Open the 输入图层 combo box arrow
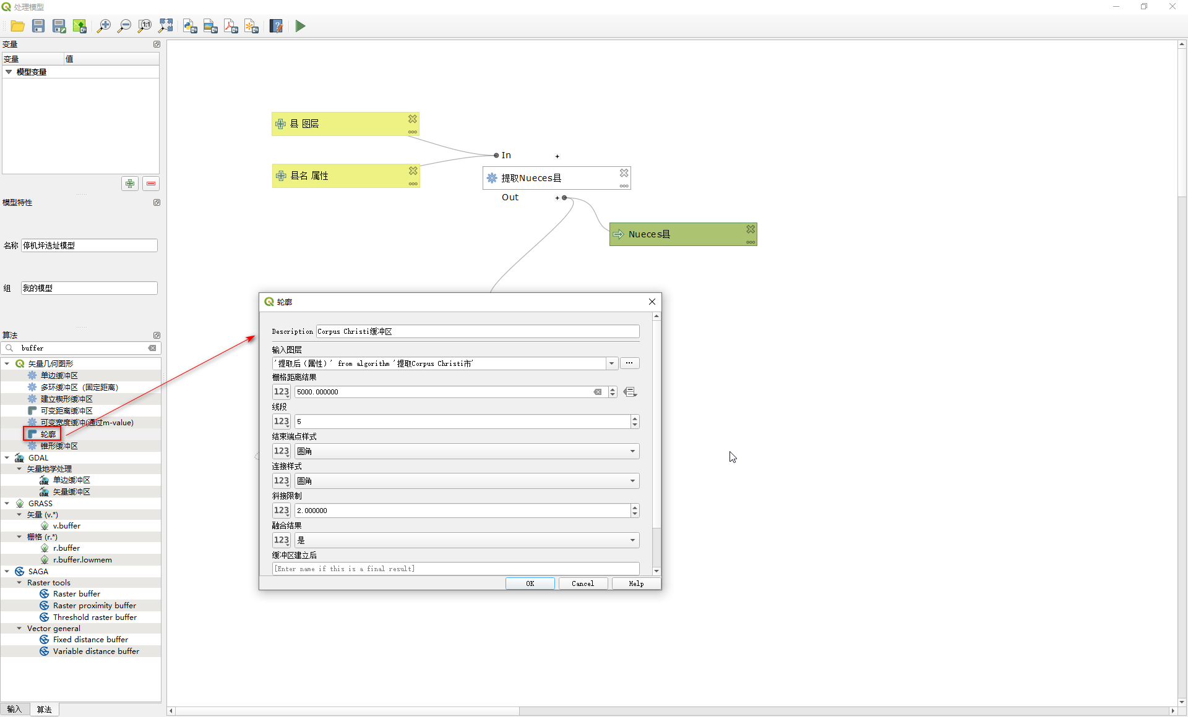This screenshot has height=717, width=1188. 611,363
